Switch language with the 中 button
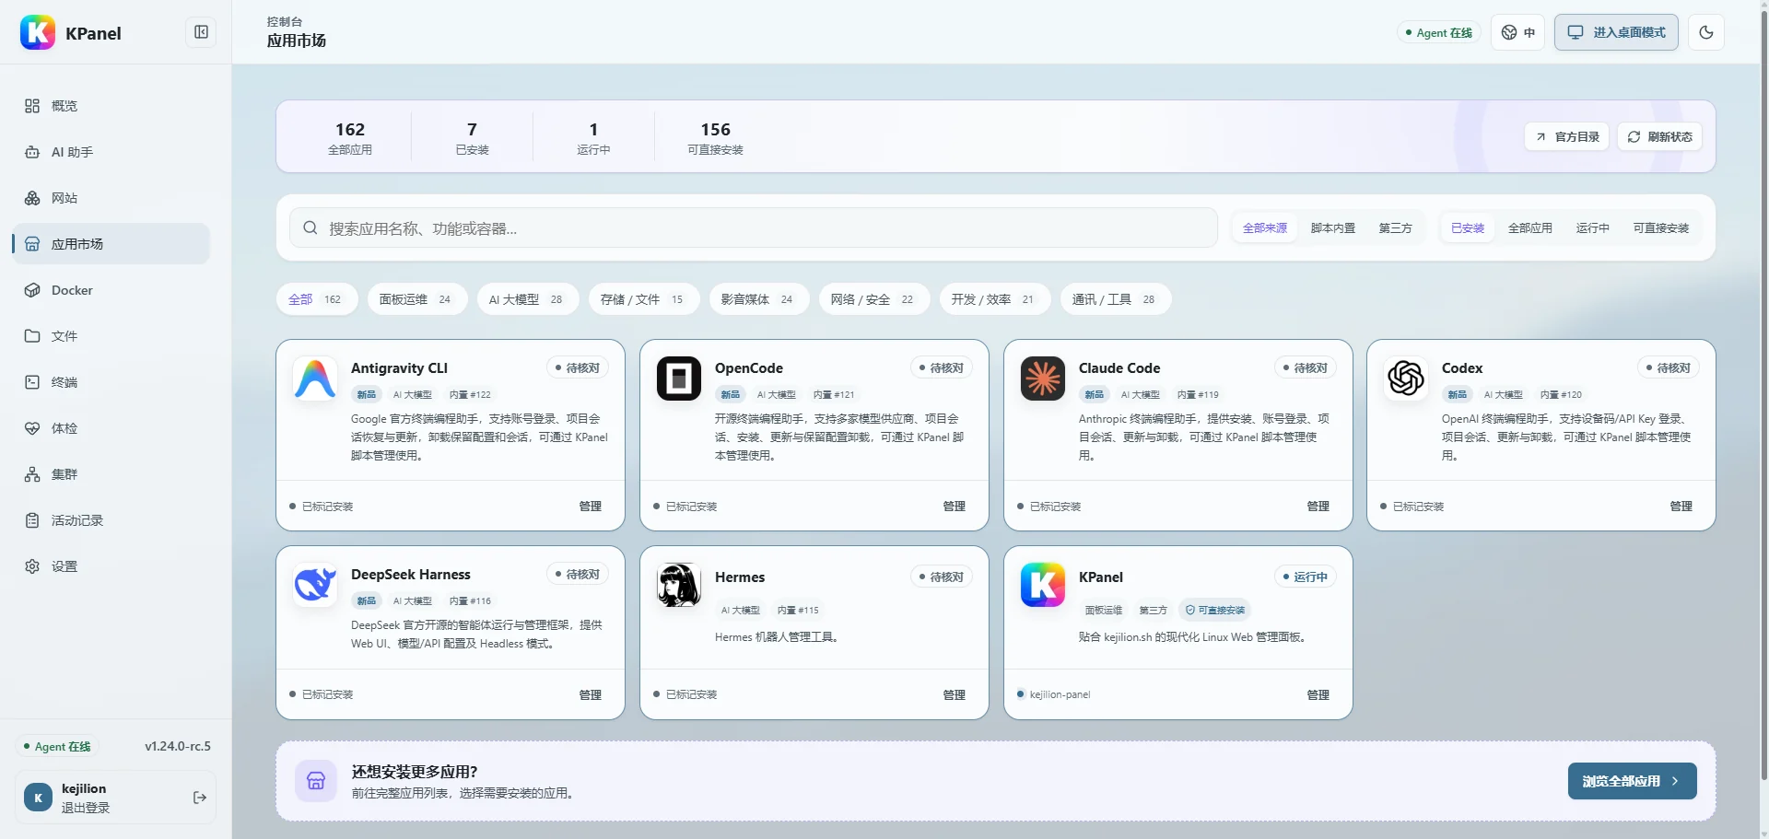This screenshot has height=839, width=1769. (1518, 32)
